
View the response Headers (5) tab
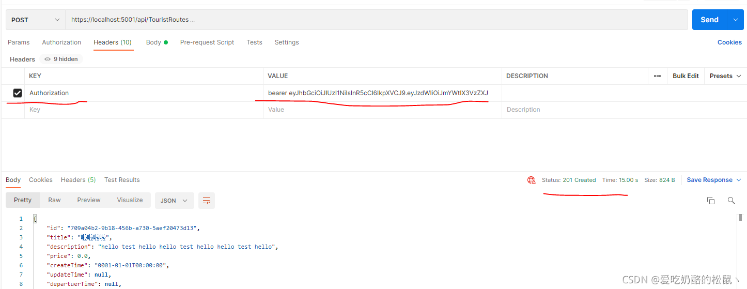tap(78, 180)
